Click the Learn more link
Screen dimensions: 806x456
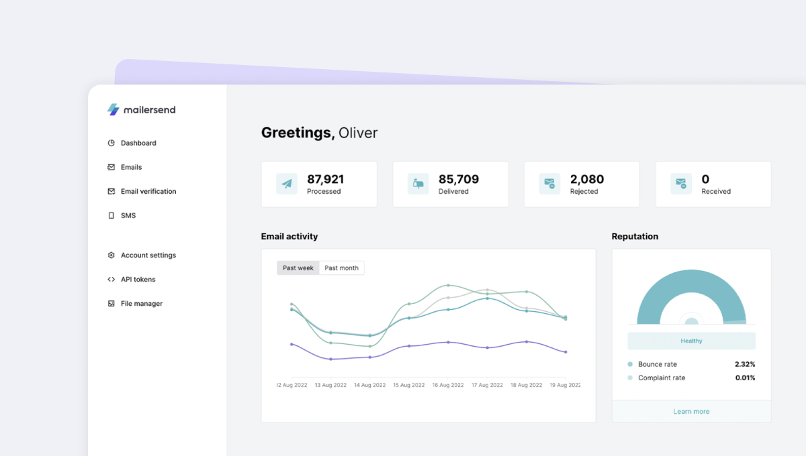[x=691, y=411]
